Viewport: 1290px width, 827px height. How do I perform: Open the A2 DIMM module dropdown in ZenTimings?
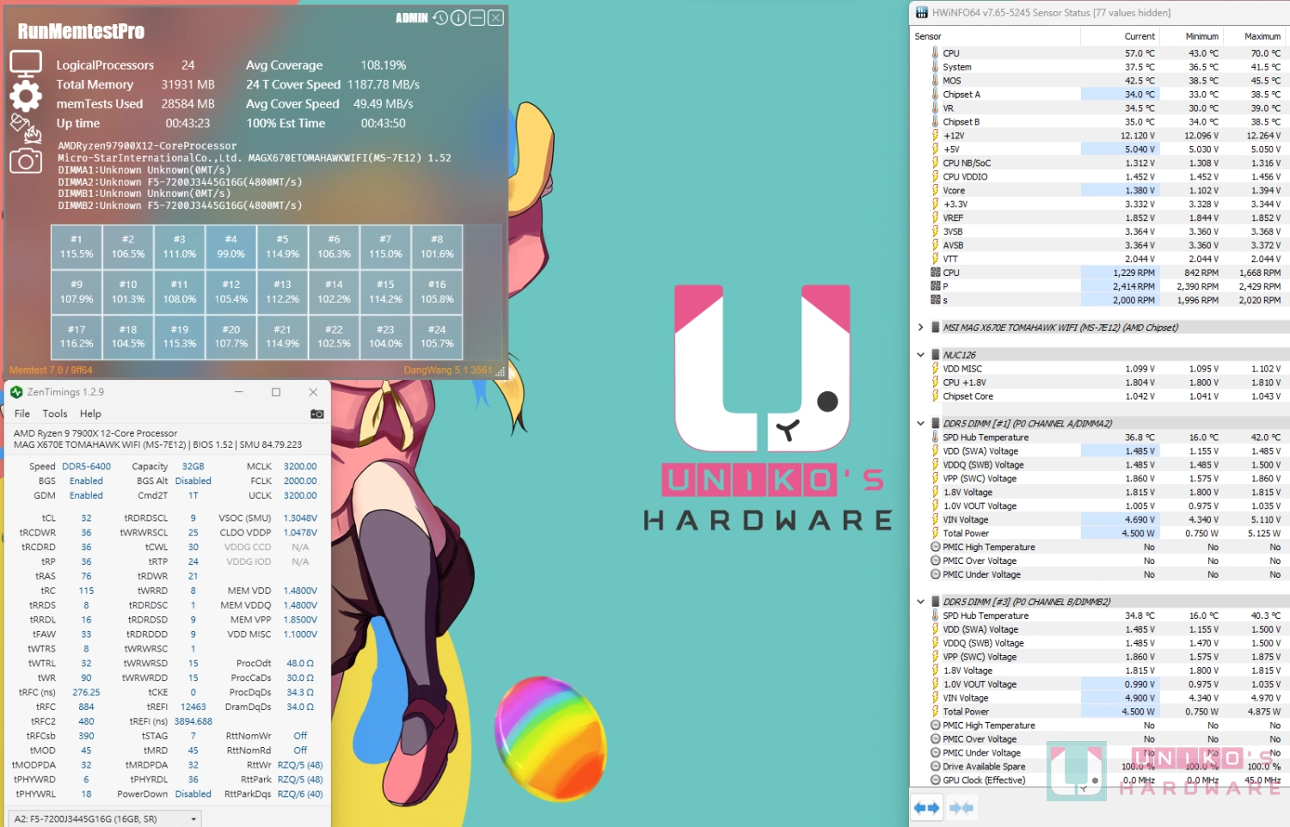(x=105, y=819)
